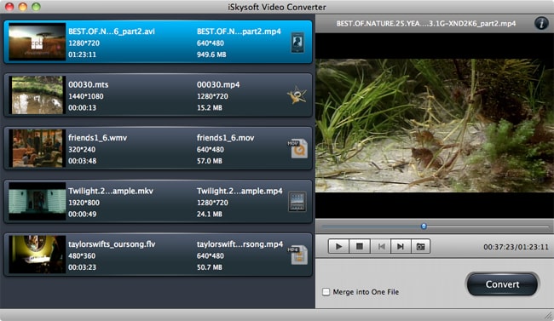This screenshot has height=321, width=554.
Task: Select the BEST.OF.N...6_part2.avi thumbnail
Action: coord(38,42)
